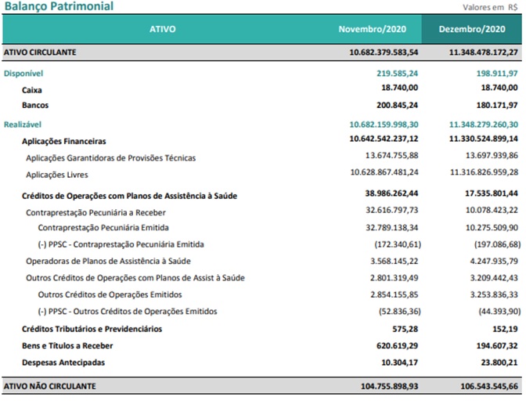526x401 pixels.
Task: Select Disponível December value 198.911,97
Action: click(497, 73)
